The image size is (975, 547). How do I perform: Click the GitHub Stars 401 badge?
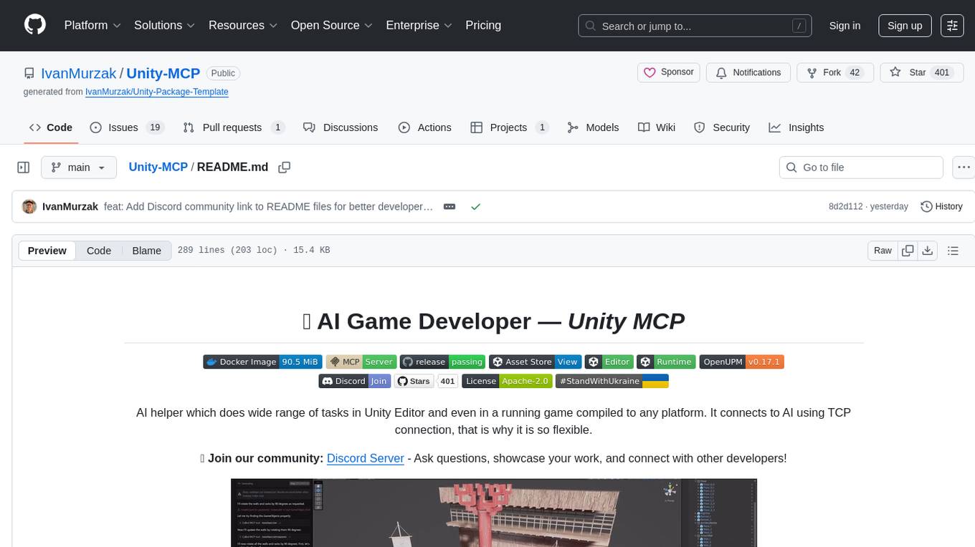426,381
